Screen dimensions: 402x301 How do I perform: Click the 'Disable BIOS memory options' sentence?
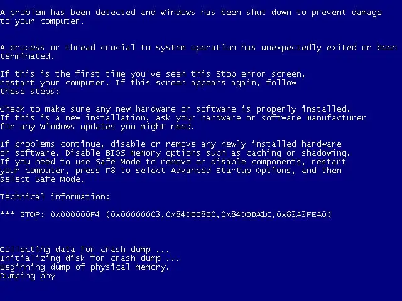[x=208, y=153]
